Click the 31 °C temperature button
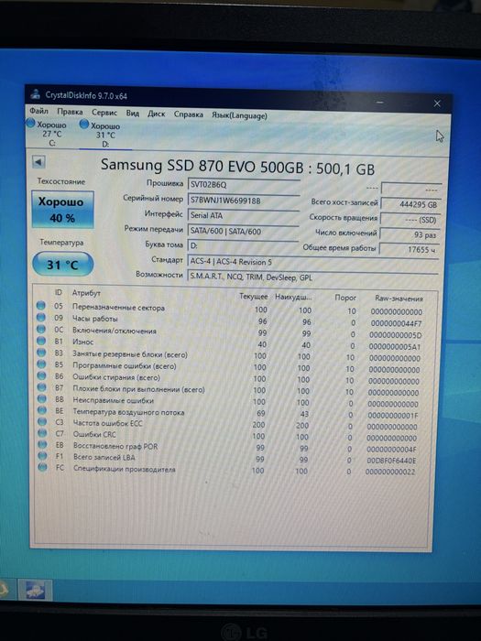Viewport: 481px width, 641px height. (x=62, y=265)
